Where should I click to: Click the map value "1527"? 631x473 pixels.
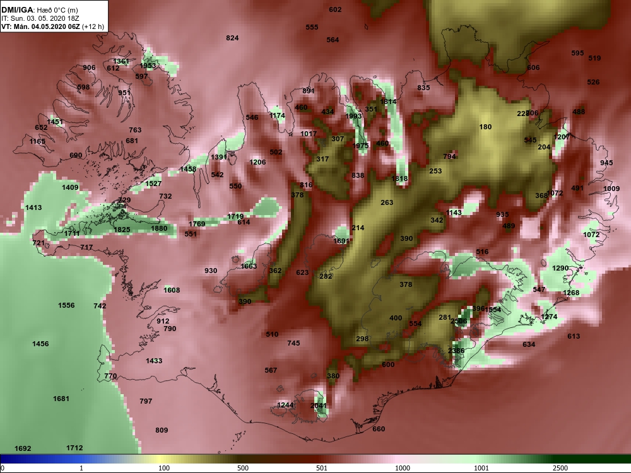pos(153,184)
